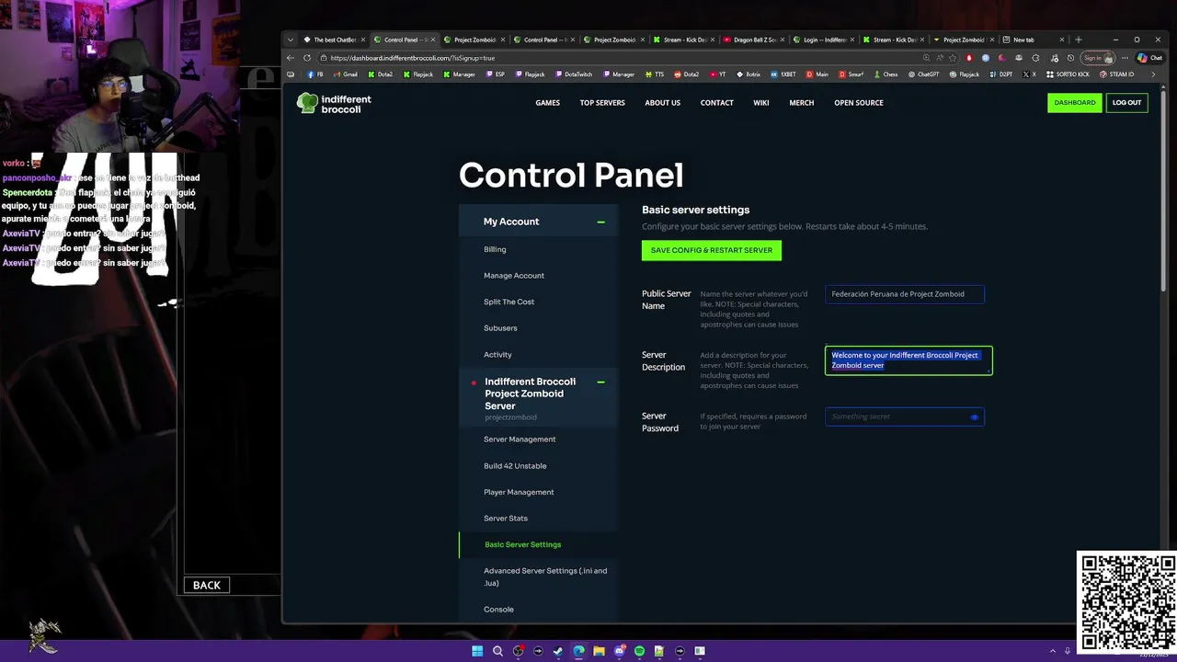Switch to the Login -- Indifferent tab
The width and height of the screenshot is (1177, 662).
pos(824,40)
